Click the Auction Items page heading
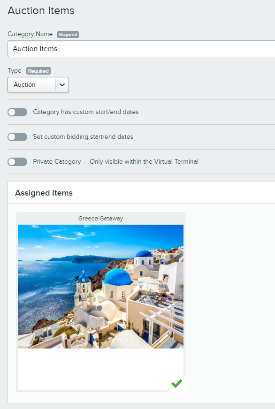The width and height of the screenshot is (275, 409). click(41, 11)
